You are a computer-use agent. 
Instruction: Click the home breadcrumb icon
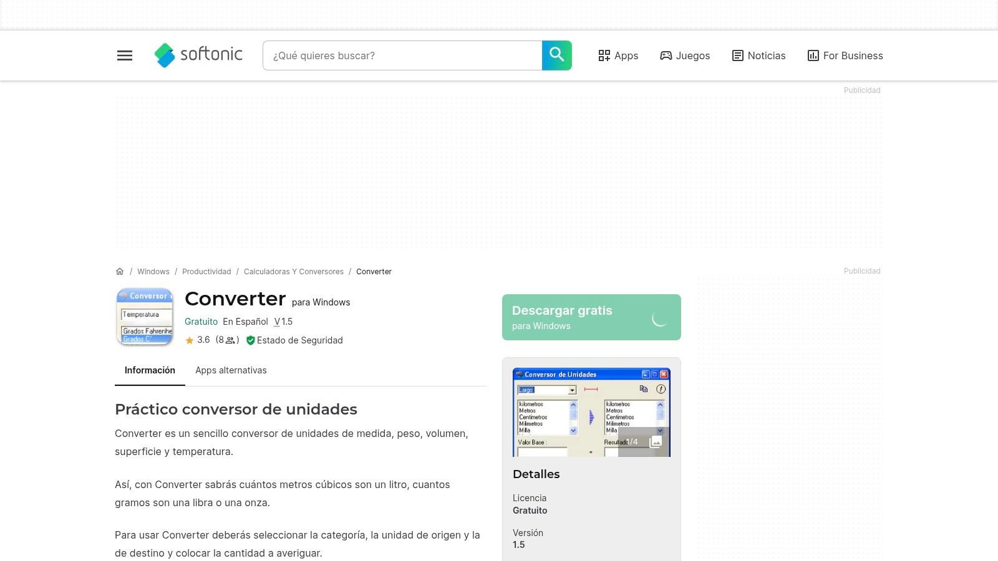120,271
